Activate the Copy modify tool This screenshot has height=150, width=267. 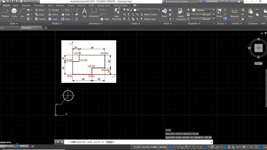[40, 15]
